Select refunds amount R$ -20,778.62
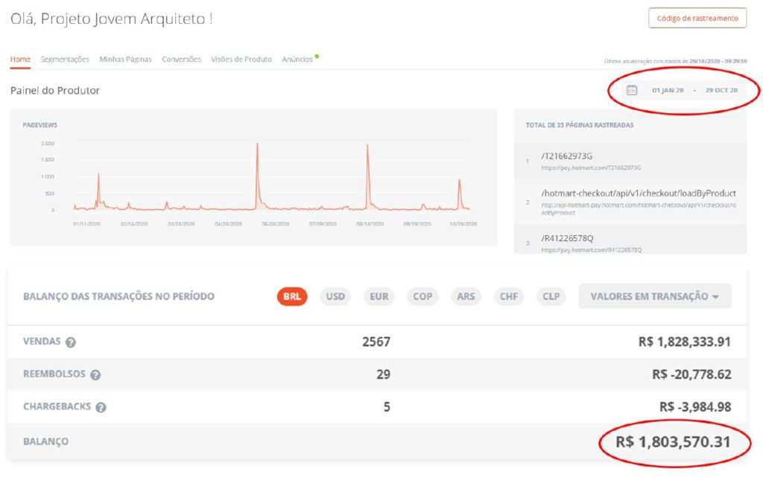 [x=691, y=374]
